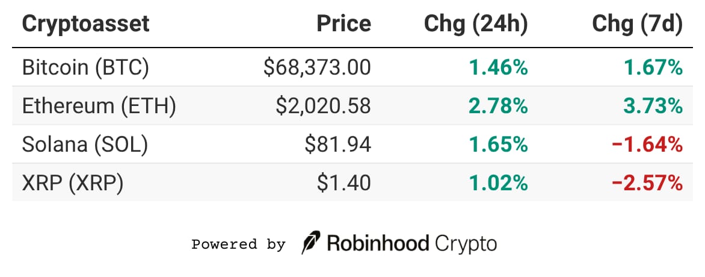Image resolution: width=705 pixels, height=277 pixels.
Task: Click Bitcoin 24h change 1.46%
Action: 499,67
